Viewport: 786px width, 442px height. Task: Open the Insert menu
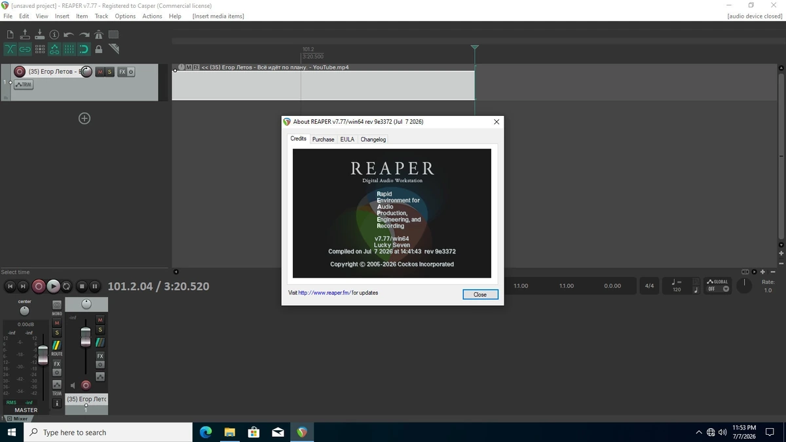(62, 16)
